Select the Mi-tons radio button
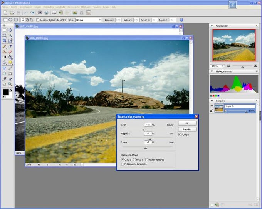Screen dimensions: 262x209 point(134,159)
